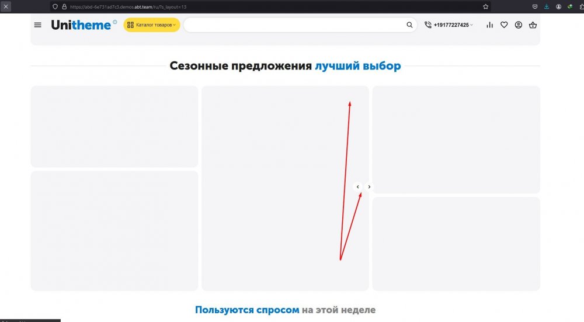Go to the previous banner slide
Viewport: 584px width, 322px height.
pyautogui.click(x=357, y=187)
